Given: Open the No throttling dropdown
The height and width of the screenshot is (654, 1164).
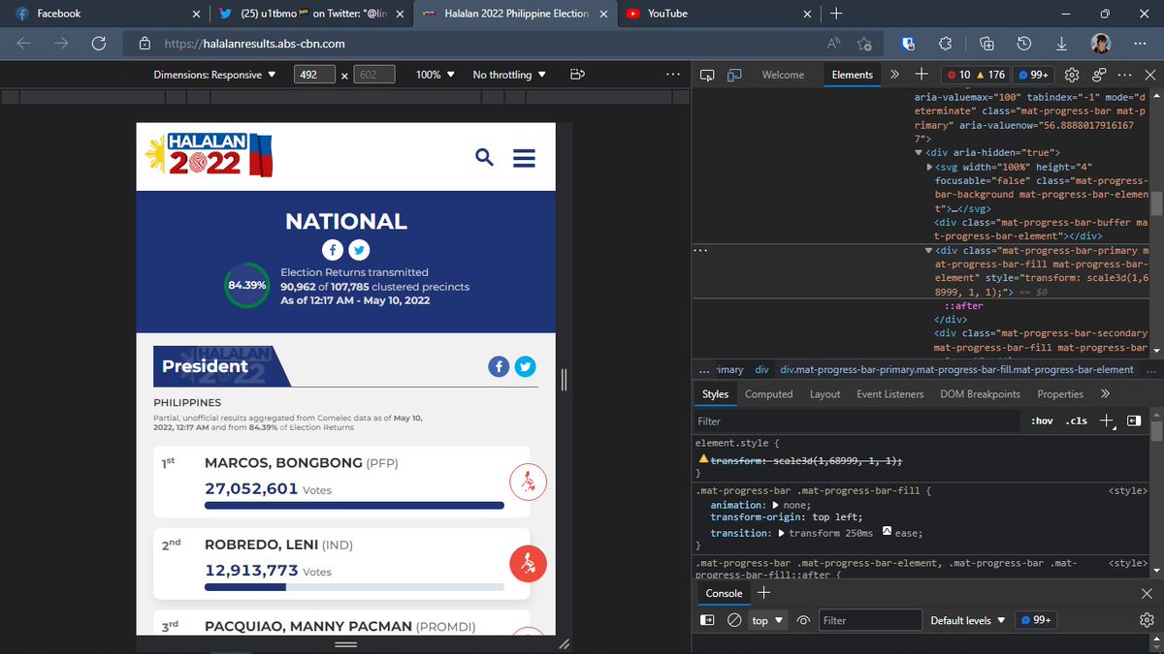Looking at the screenshot, I should (x=509, y=75).
